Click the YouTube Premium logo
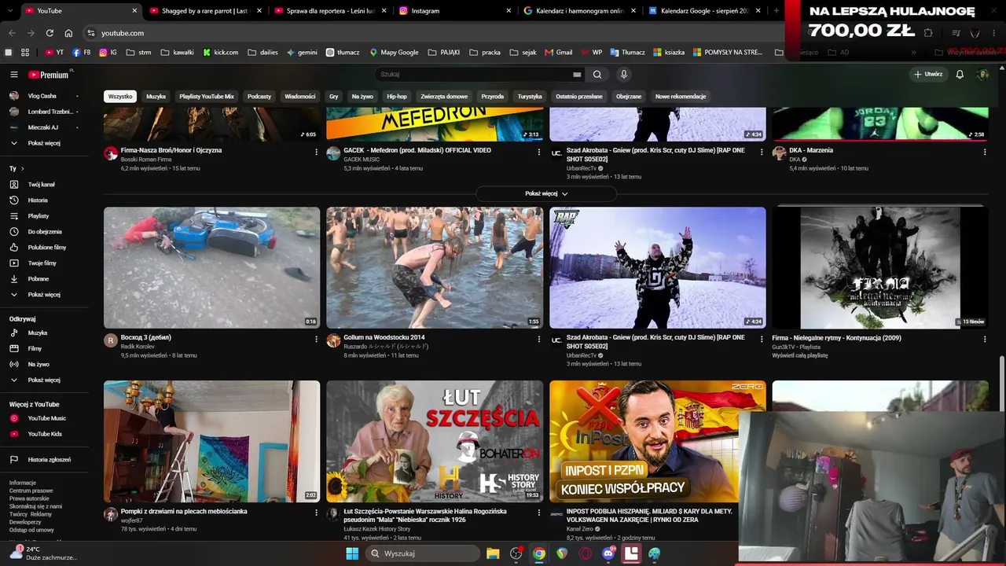 (50, 75)
